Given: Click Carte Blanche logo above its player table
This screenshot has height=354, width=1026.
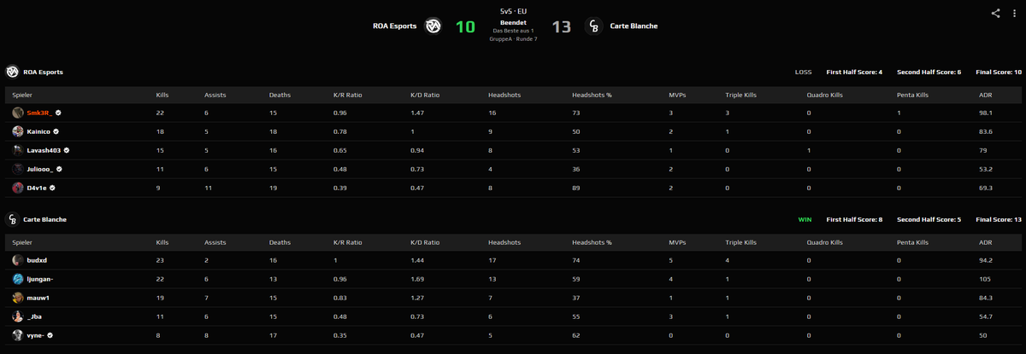Looking at the screenshot, I should (12, 219).
